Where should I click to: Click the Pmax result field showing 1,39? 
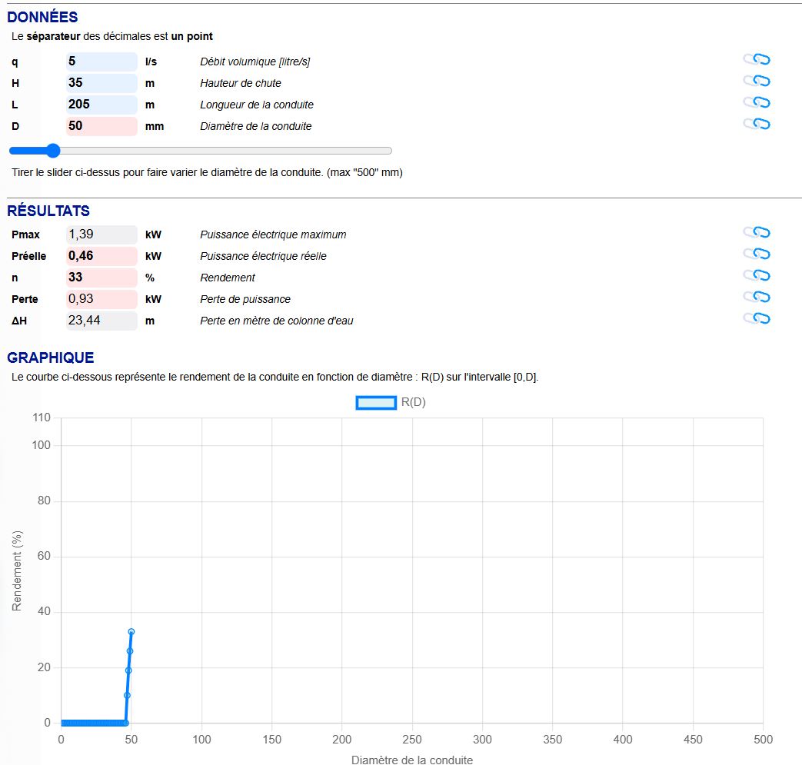pos(101,234)
